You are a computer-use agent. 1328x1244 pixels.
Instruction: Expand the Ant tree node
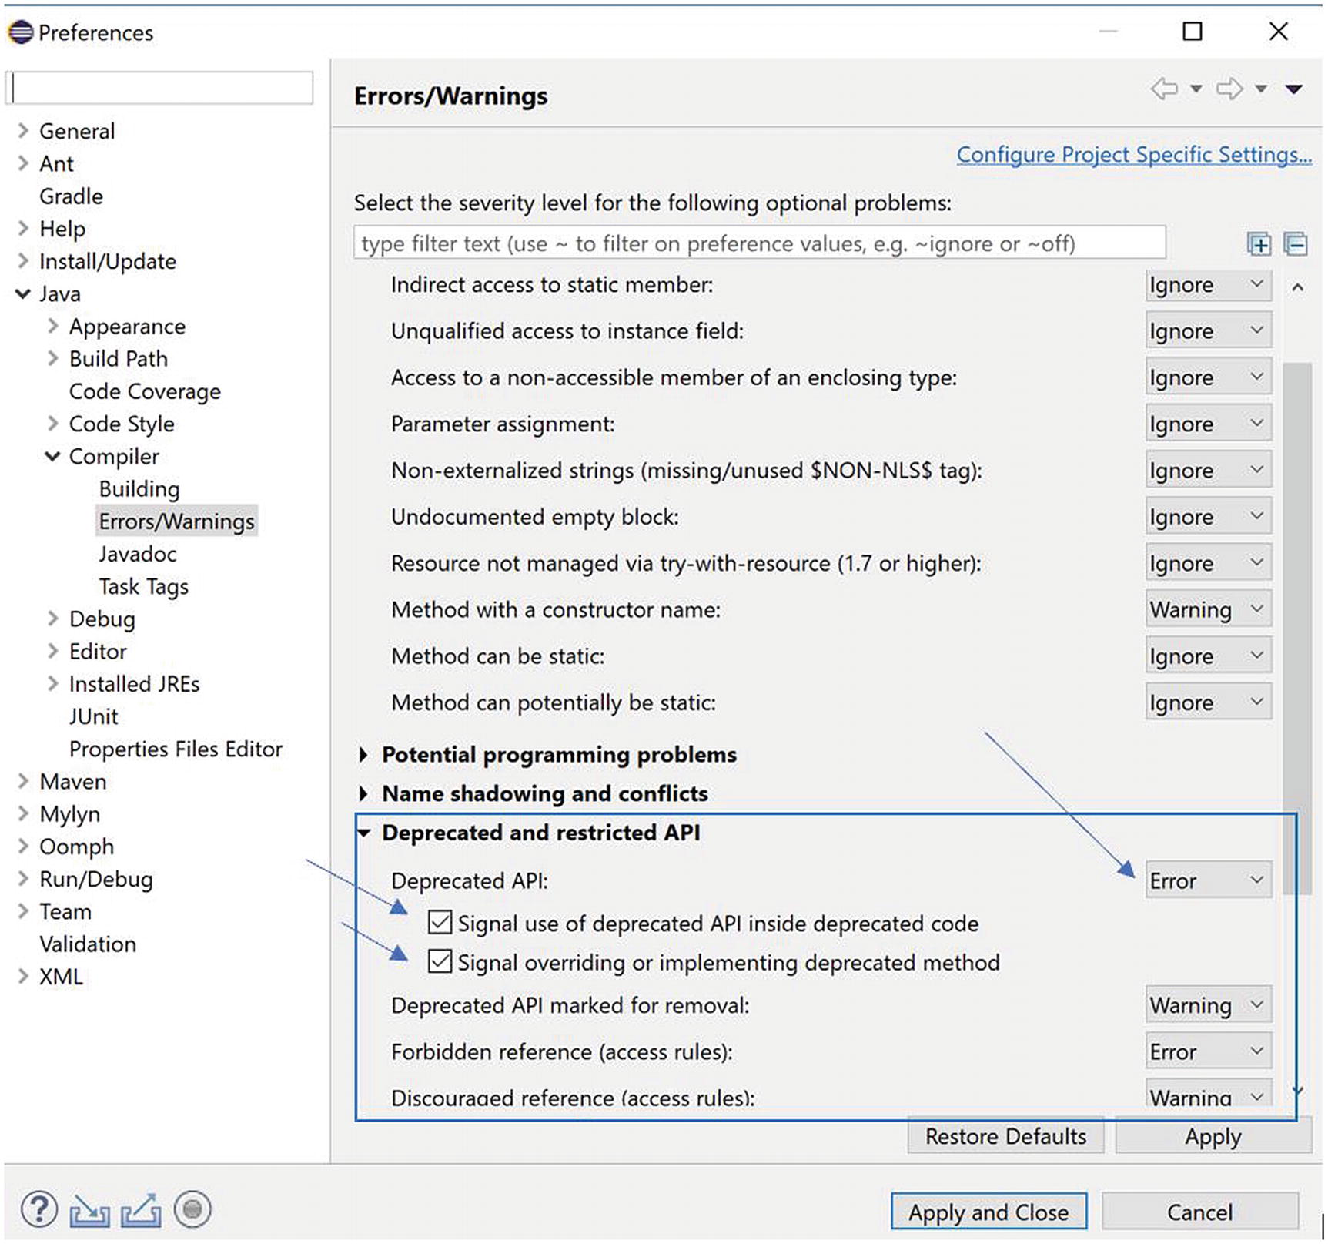tap(23, 163)
